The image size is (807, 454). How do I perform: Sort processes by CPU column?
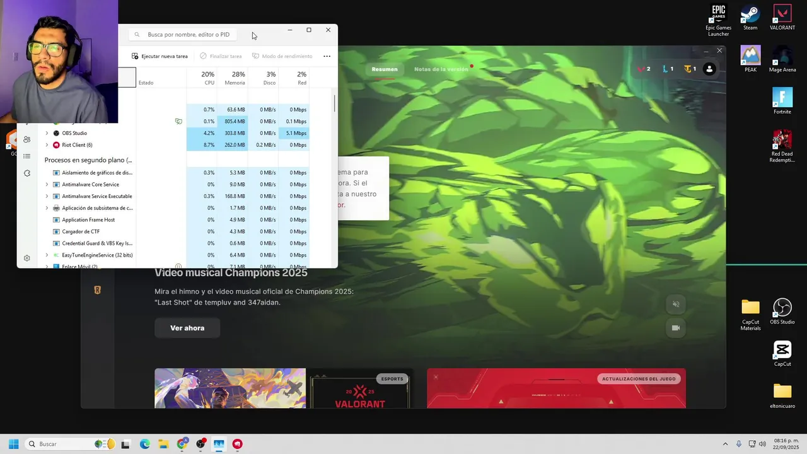click(x=202, y=78)
